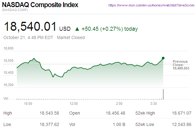Click the 18,540.01 current price
Screen dimensions: 196x129
(30, 27)
